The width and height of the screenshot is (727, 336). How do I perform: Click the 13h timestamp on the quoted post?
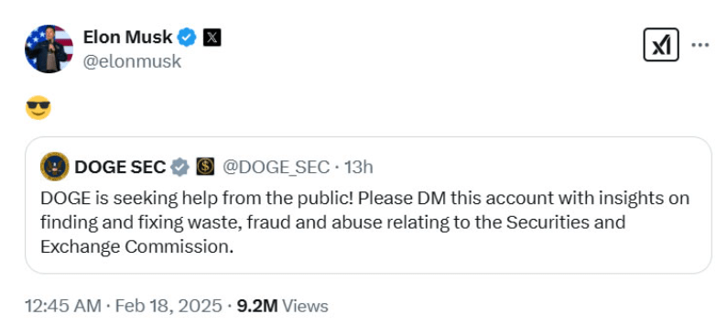[359, 167]
